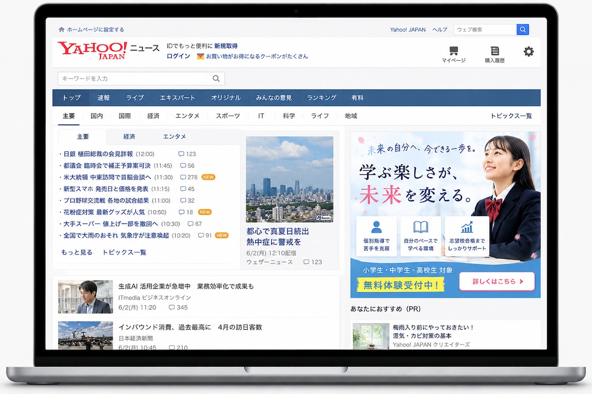The width and height of the screenshot is (592, 394).
Task: Click comment icon for 全国で大雨 headline
Action: 201,236
